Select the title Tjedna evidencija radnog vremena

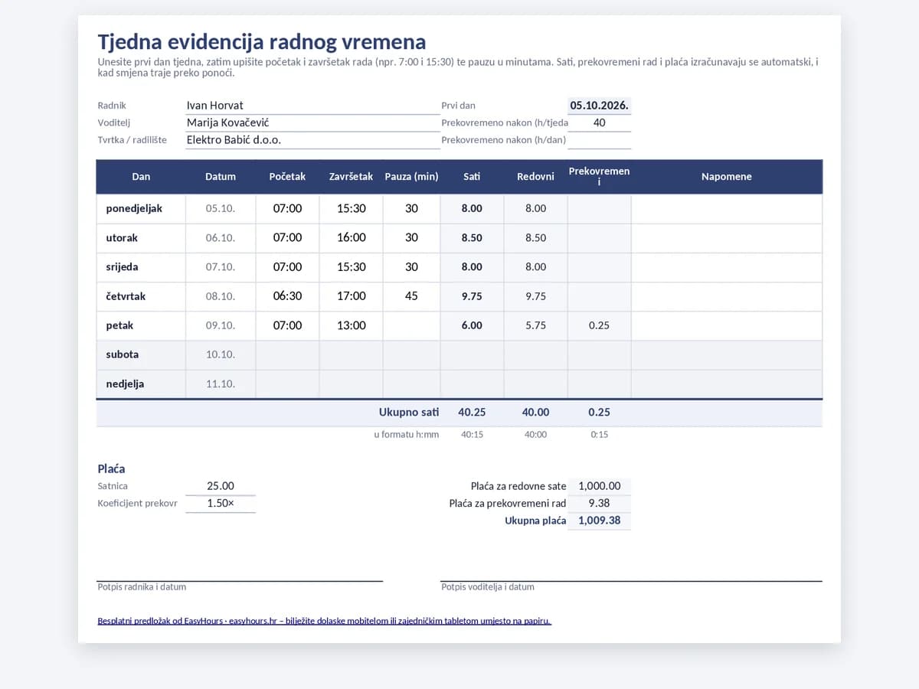[262, 41]
